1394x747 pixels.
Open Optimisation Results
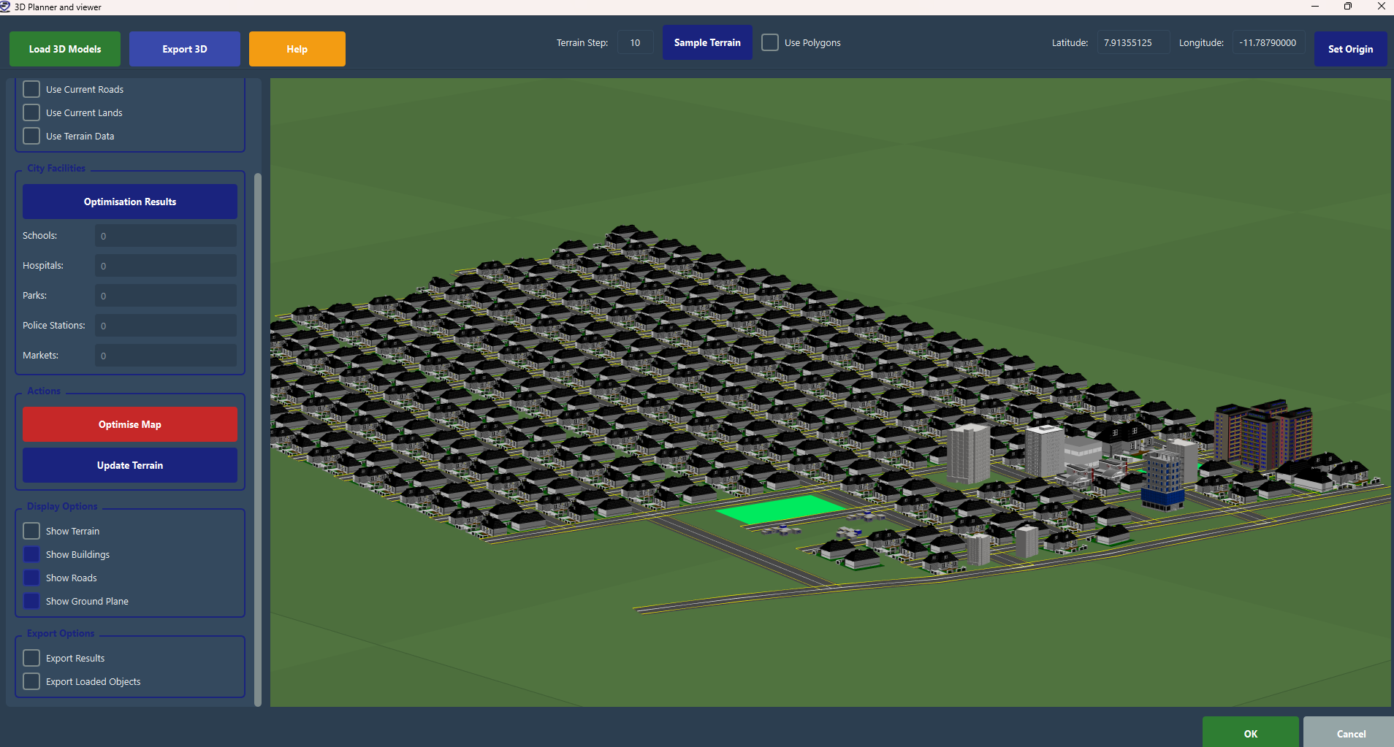[x=130, y=202]
